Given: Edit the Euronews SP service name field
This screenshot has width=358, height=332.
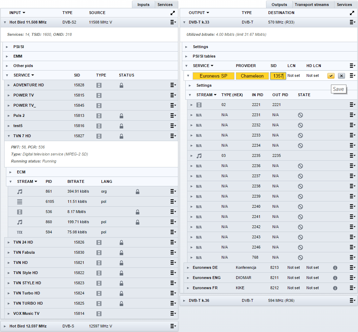Looking at the screenshot, I should 213,76.
